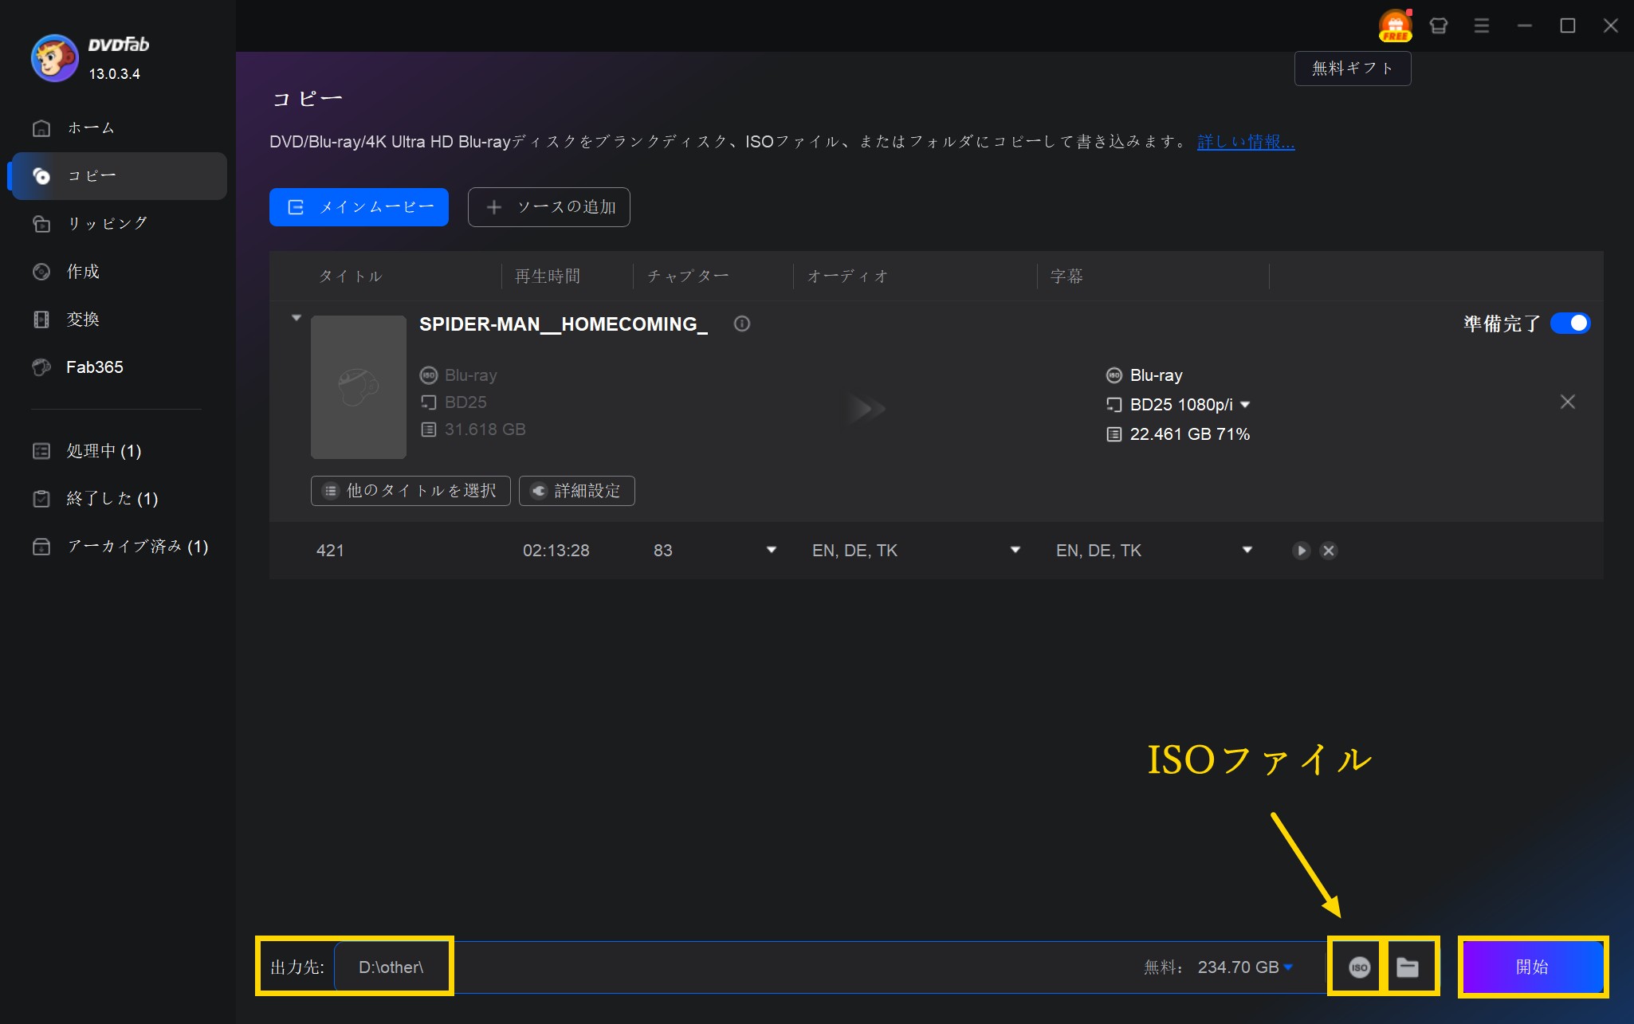The width and height of the screenshot is (1634, 1024).
Task: Open the 処理中 (1) task queue
Action: [x=120, y=451]
